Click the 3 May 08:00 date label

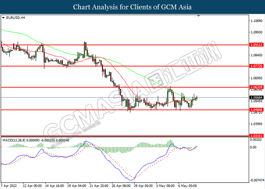(165, 186)
